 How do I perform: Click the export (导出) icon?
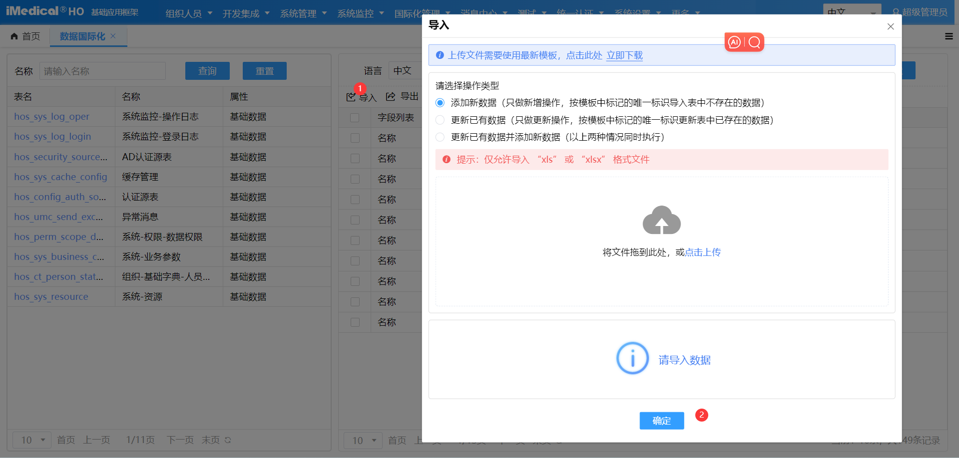click(391, 96)
